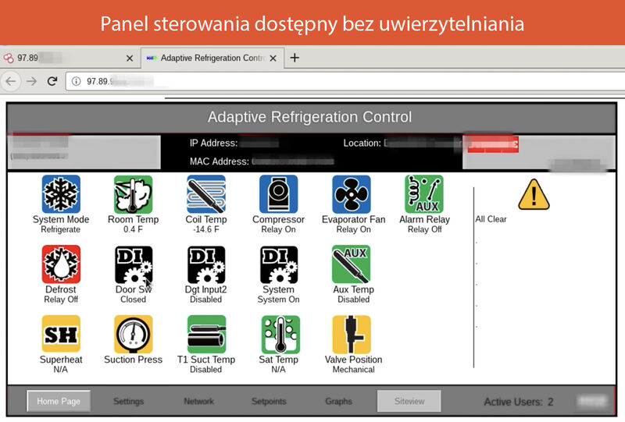Click the All Clear alarm status text

(491, 219)
